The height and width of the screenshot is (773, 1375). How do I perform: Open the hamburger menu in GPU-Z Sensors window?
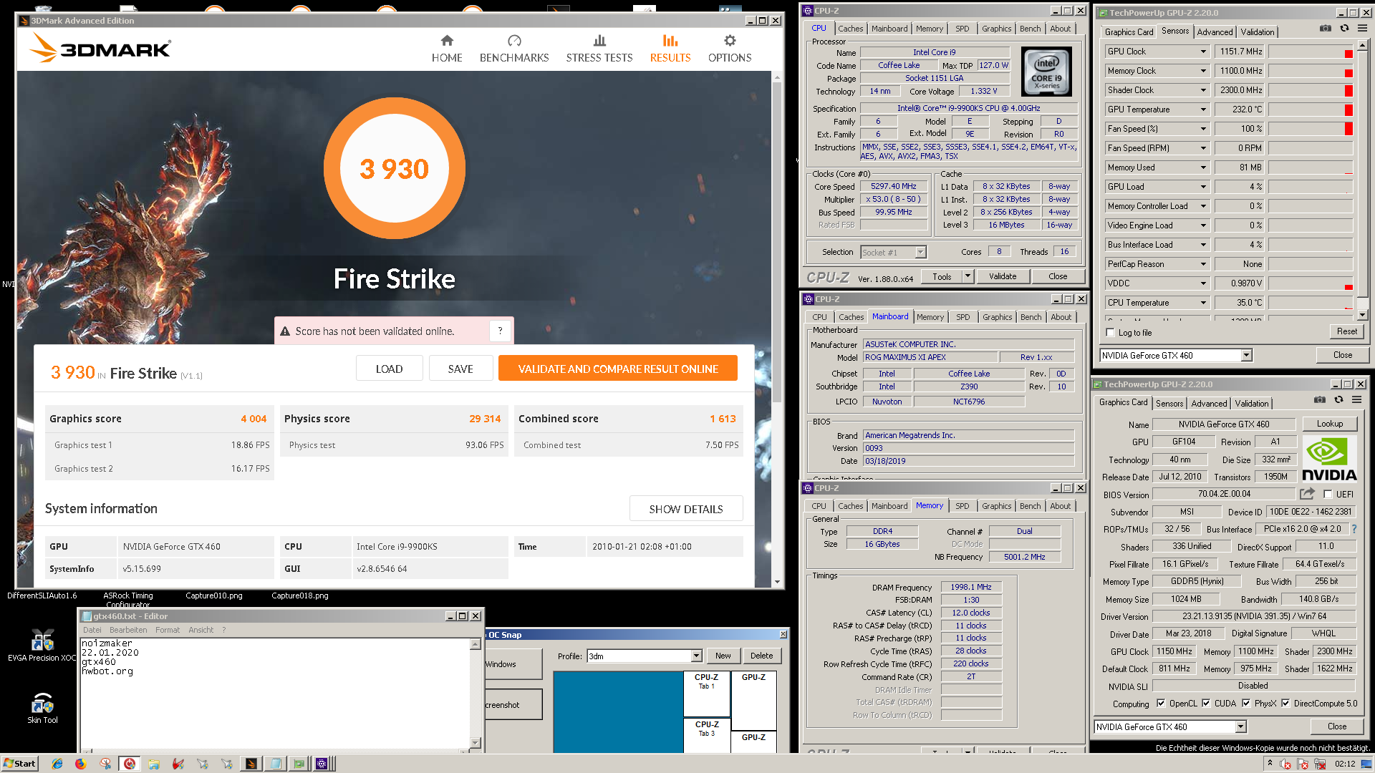[x=1362, y=29]
